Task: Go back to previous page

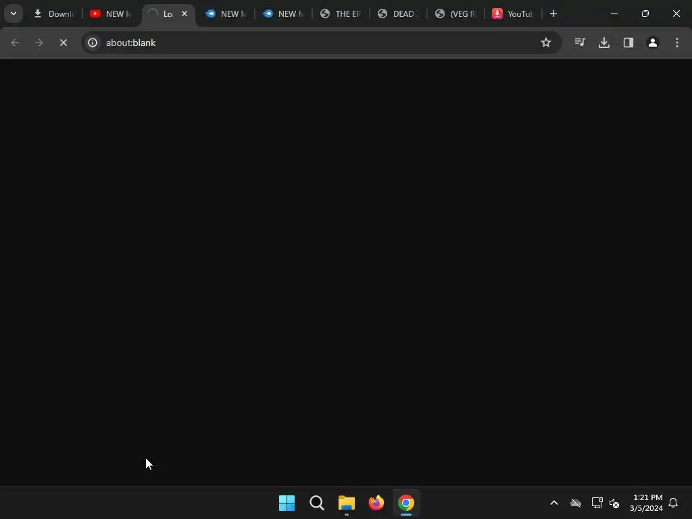Action: pyautogui.click(x=15, y=43)
